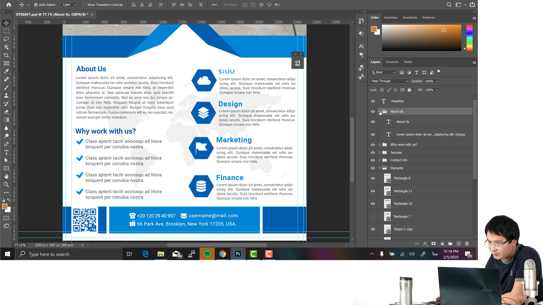The image size is (543, 305).
Task: Select the Gradient tool
Action: (x=6, y=120)
